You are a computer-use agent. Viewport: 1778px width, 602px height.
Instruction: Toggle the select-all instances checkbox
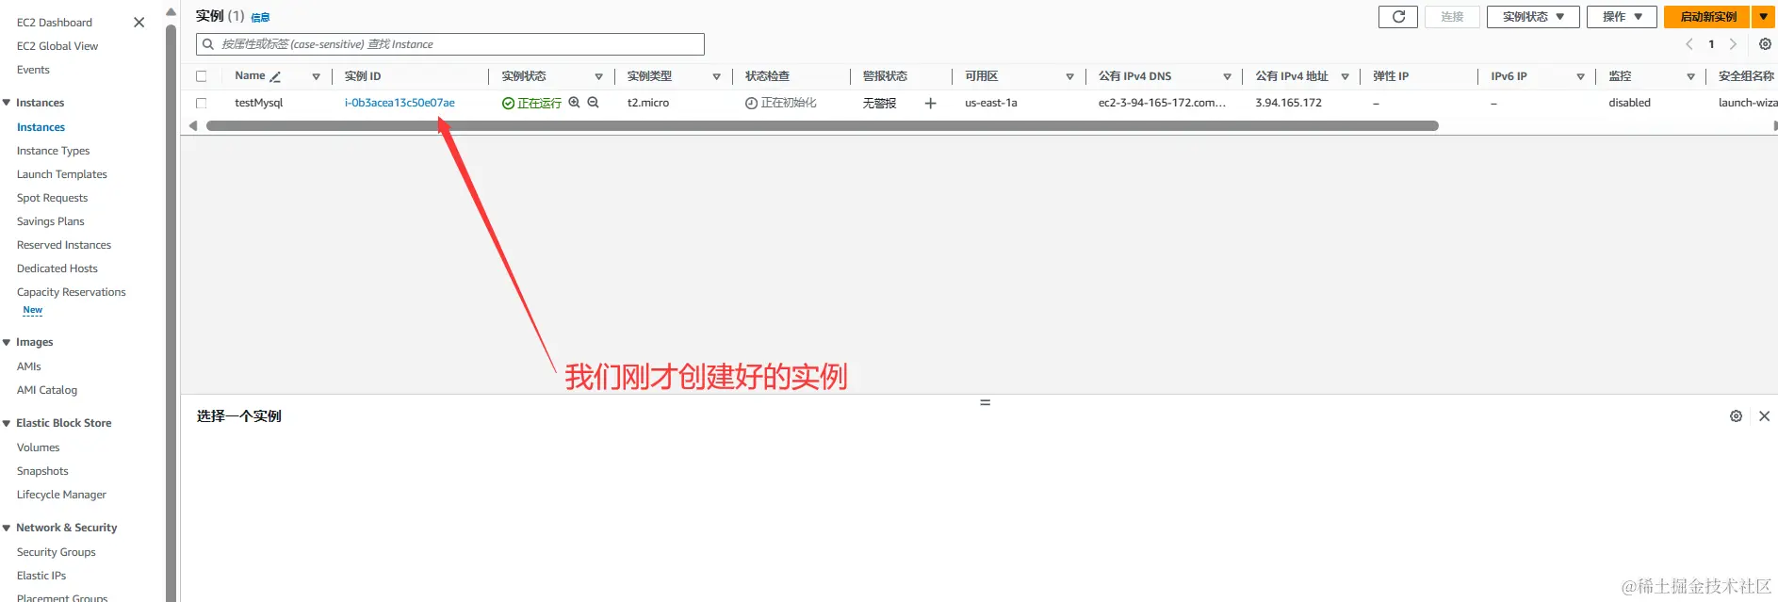click(x=201, y=76)
